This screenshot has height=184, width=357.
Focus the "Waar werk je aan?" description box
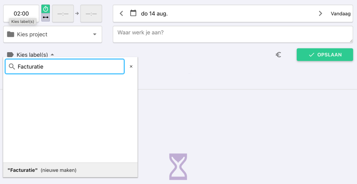click(233, 34)
